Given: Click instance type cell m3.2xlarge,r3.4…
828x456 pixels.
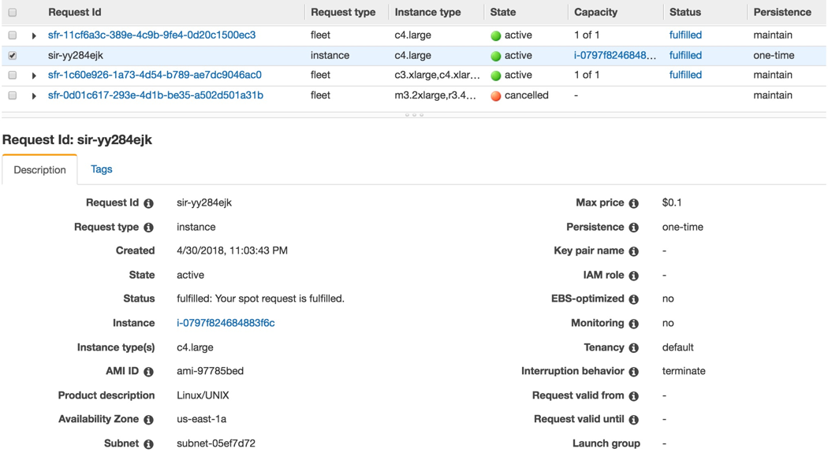Looking at the screenshot, I should point(435,95).
